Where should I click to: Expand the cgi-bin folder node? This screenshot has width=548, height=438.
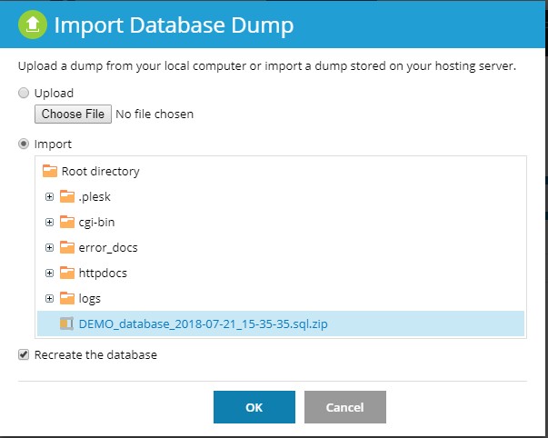click(x=49, y=223)
